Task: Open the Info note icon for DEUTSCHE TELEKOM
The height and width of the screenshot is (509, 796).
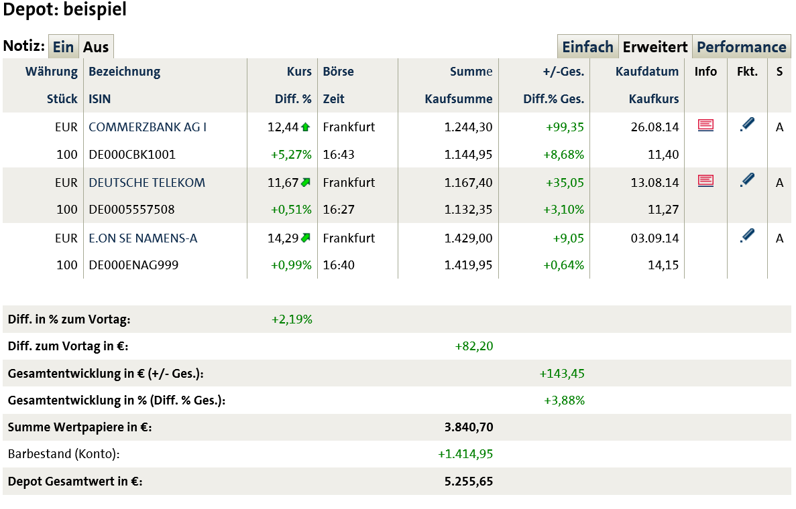Action: click(x=705, y=179)
